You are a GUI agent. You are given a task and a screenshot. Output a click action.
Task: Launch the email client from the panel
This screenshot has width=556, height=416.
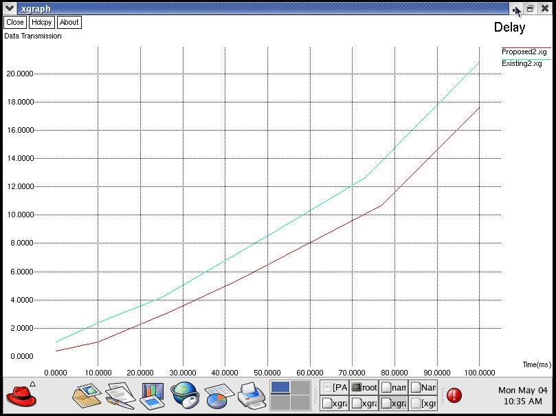pyautogui.click(x=87, y=396)
